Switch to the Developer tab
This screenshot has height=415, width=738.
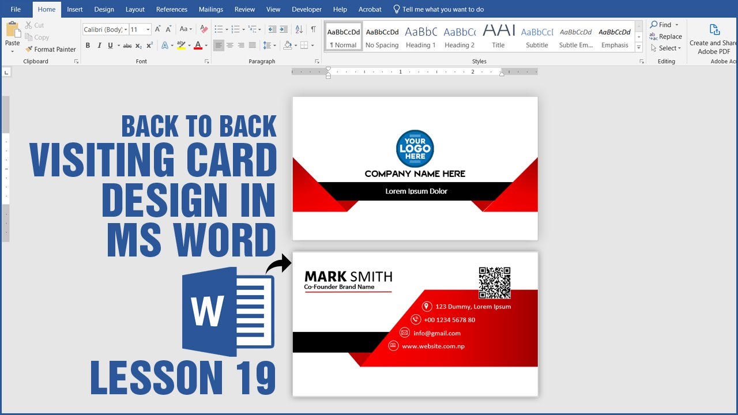click(x=307, y=9)
